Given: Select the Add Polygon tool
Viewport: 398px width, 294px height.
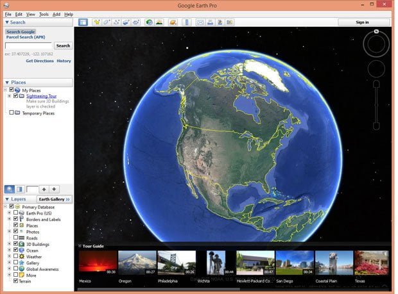Looking at the screenshot, I should coord(107,22).
